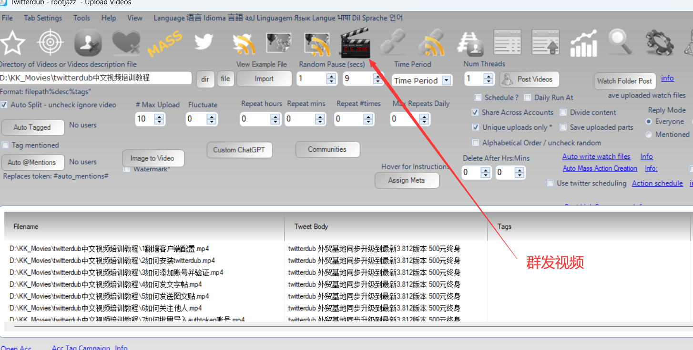This screenshot has width=693, height=350.
Task: Increase the Max Upload spinner value
Action: [159, 116]
